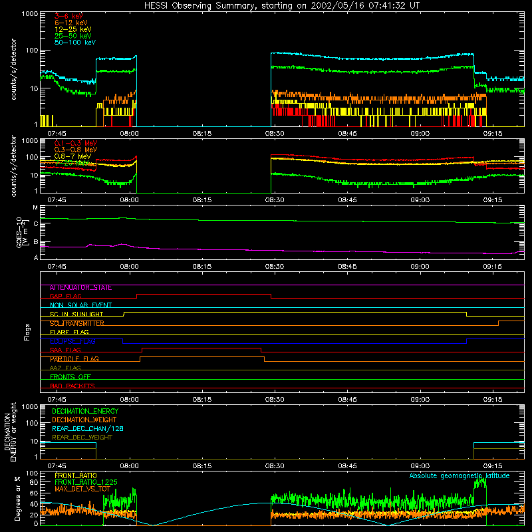Select the '6-12 keV' legend label
The height and width of the screenshot is (532, 532).
click(70, 23)
